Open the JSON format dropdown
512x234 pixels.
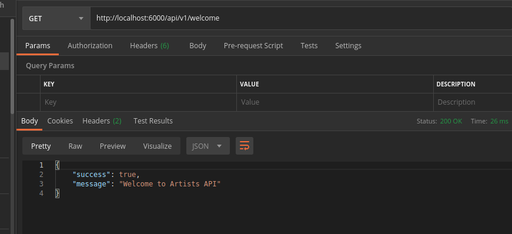pyautogui.click(x=208, y=146)
